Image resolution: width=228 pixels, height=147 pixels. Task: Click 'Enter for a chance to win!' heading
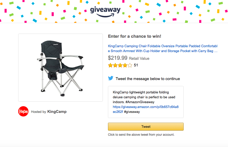click(134, 36)
